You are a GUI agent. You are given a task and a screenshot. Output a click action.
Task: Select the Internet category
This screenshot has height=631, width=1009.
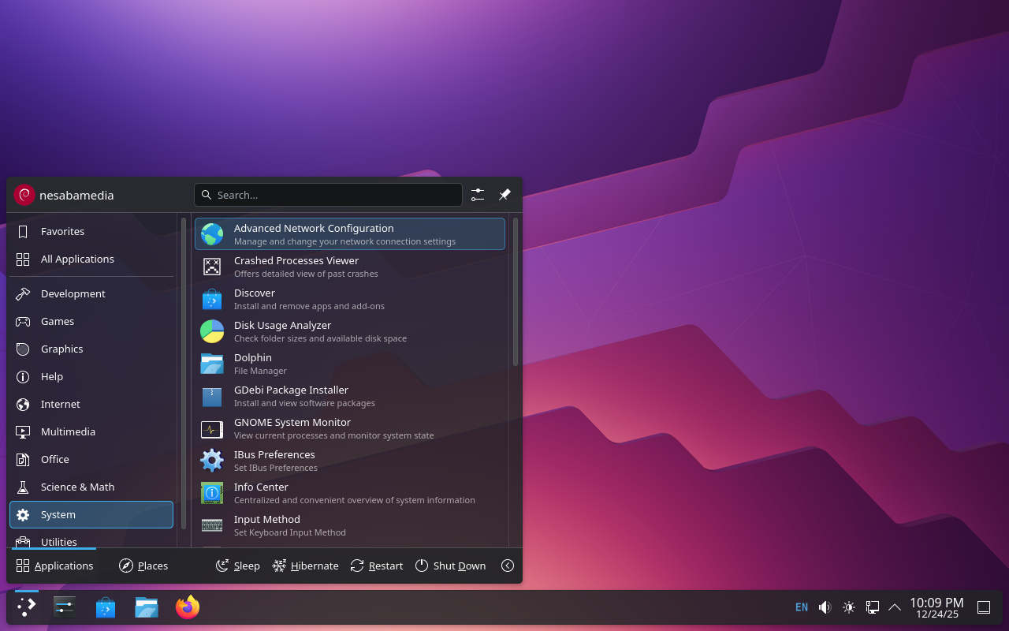click(60, 404)
